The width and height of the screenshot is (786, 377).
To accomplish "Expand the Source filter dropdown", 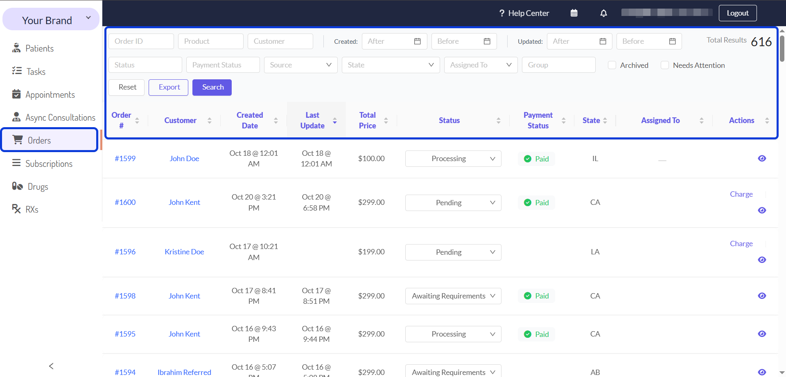I will (300, 65).
